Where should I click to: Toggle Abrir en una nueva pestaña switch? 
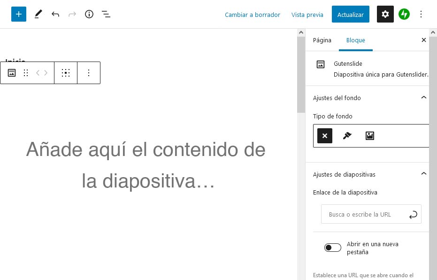[x=332, y=248]
